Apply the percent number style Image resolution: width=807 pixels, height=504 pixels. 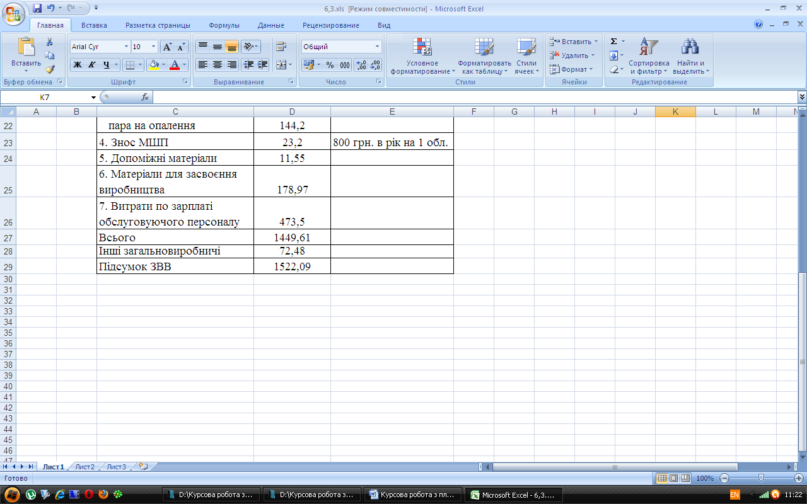[330, 64]
